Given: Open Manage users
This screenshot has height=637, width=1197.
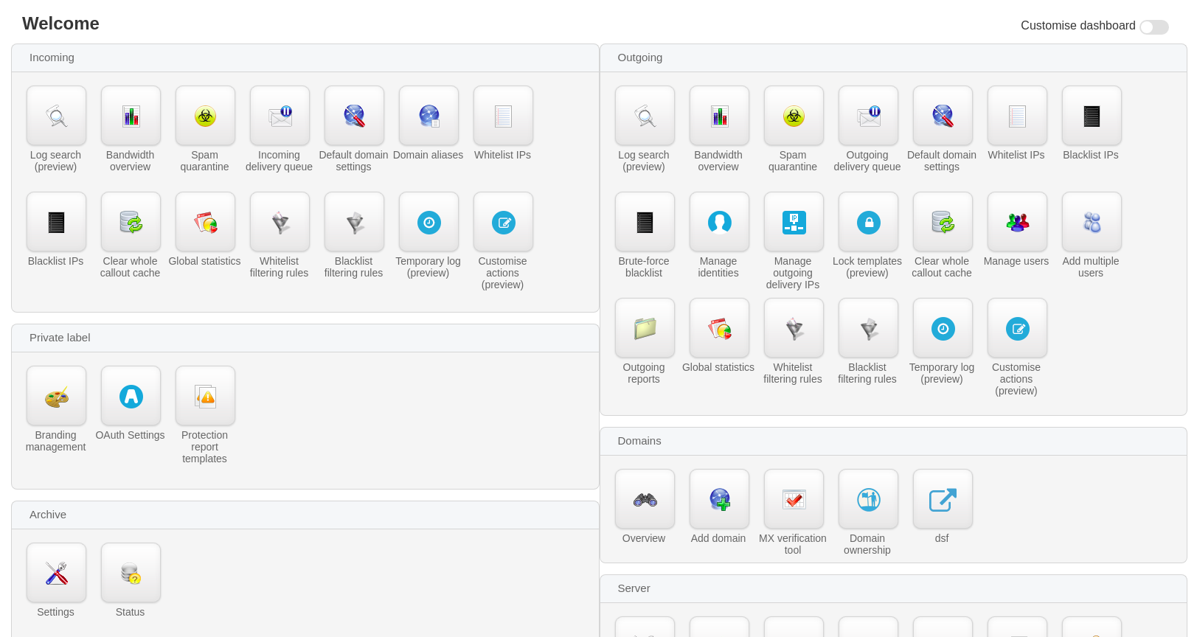Looking at the screenshot, I should click(1017, 222).
